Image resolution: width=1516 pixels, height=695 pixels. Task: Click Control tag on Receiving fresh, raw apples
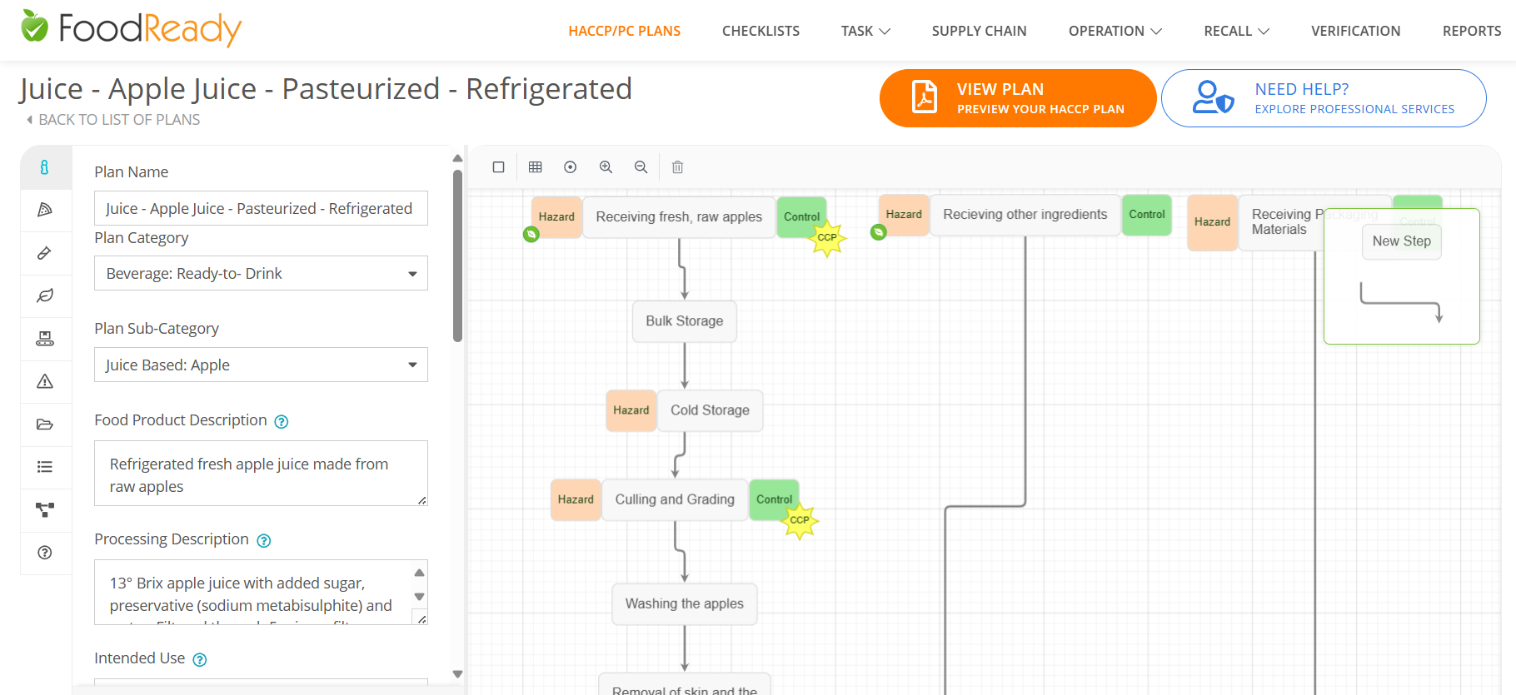coord(801,217)
